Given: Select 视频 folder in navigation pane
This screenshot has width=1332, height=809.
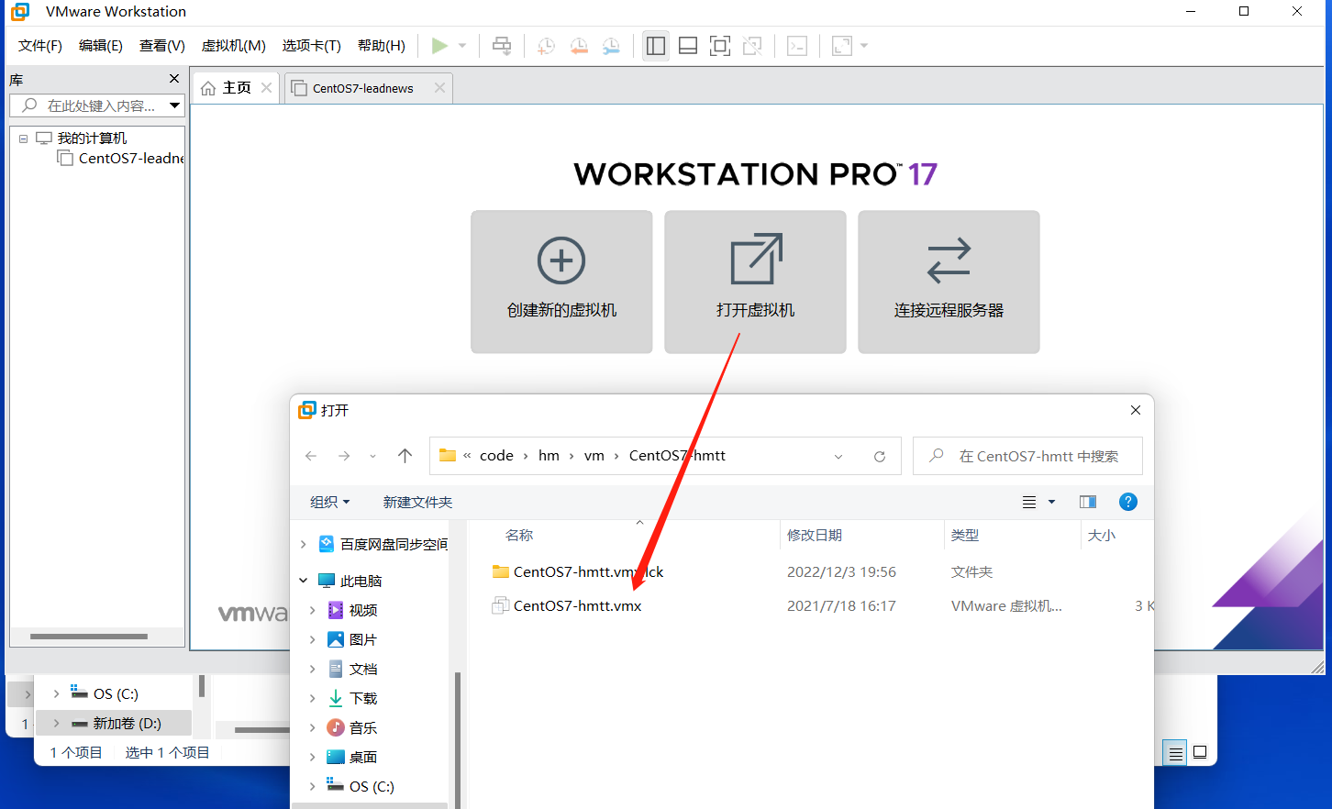Looking at the screenshot, I should coord(352,610).
